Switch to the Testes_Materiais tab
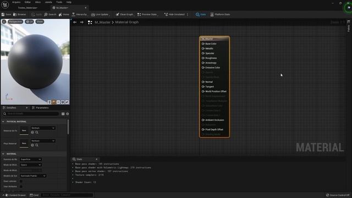The image size is (352, 198). pos(28,8)
